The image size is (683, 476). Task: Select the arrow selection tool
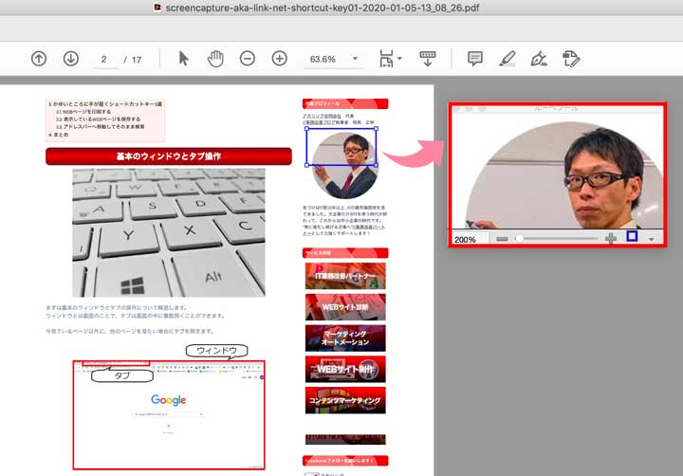[x=184, y=59]
